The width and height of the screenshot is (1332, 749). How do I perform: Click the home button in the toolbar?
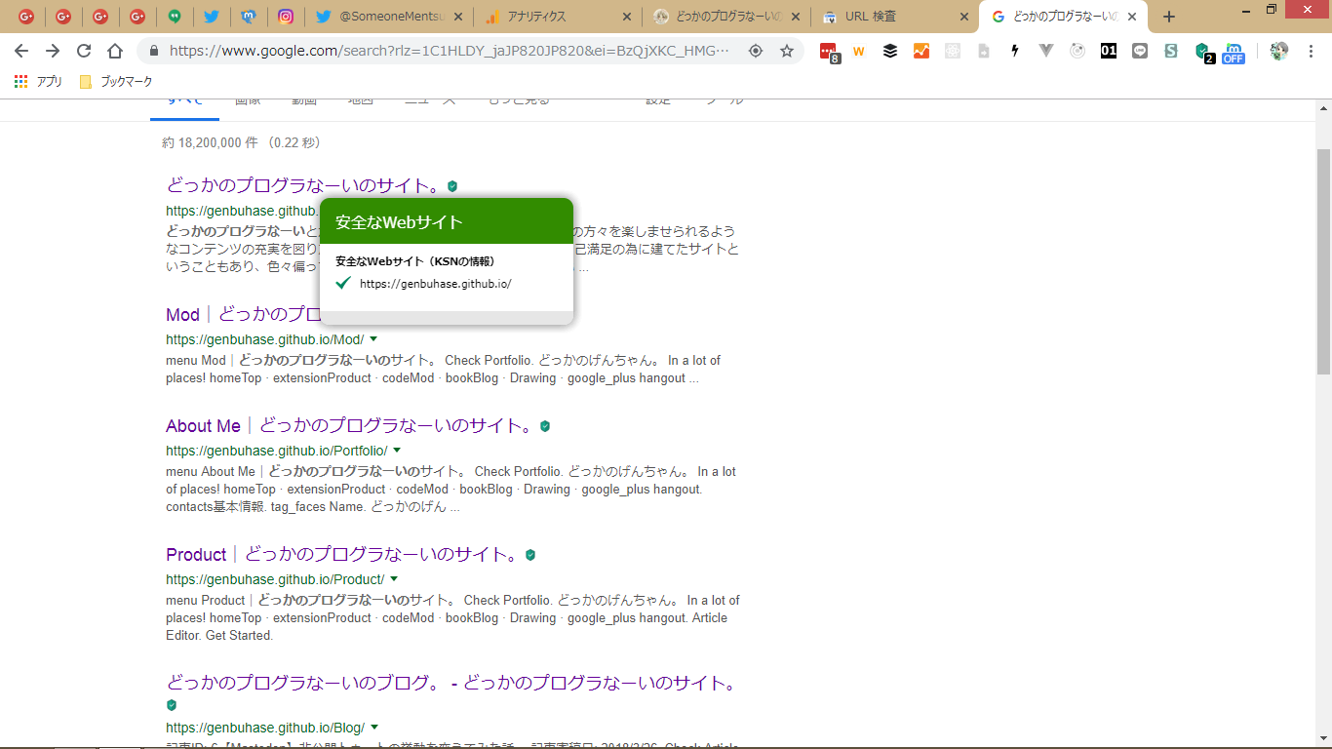click(x=115, y=51)
